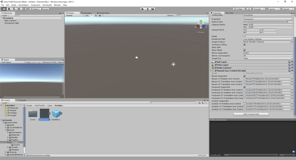Step one frame forward
Viewport: 296px width, 160px height.
click(x=153, y=9)
